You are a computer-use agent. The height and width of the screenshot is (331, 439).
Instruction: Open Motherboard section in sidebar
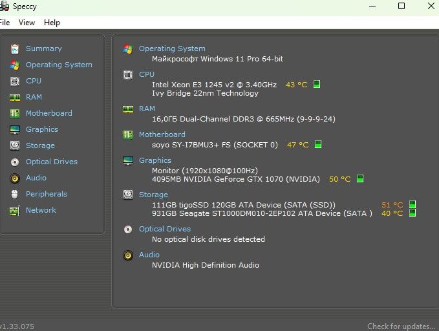[x=49, y=113]
